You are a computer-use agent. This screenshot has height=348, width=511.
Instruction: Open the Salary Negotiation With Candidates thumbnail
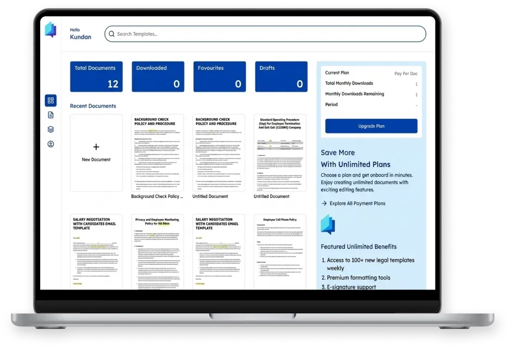coord(219,252)
